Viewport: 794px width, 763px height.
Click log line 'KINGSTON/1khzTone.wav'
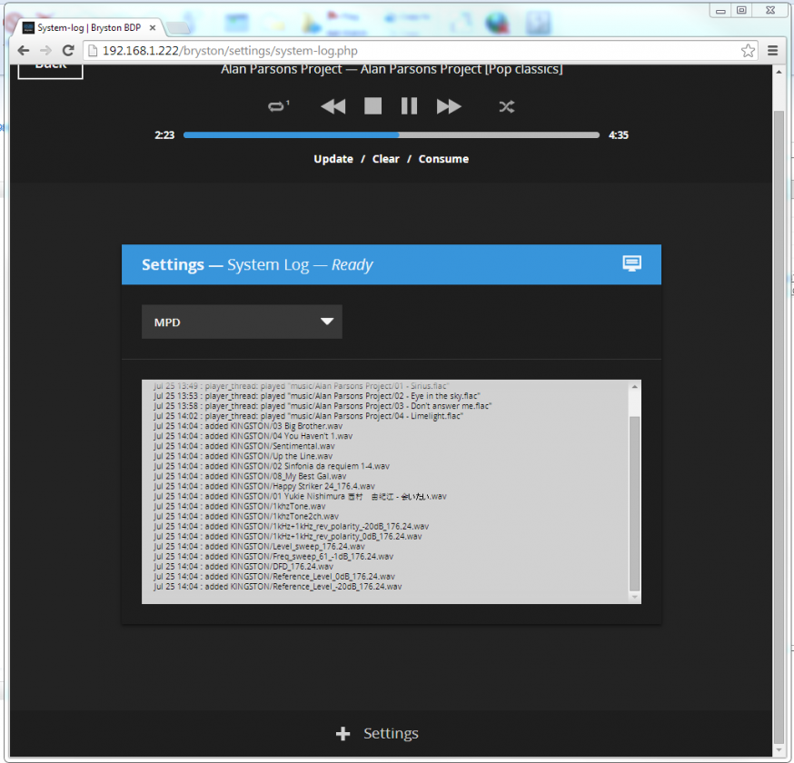click(x=240, y=506)
